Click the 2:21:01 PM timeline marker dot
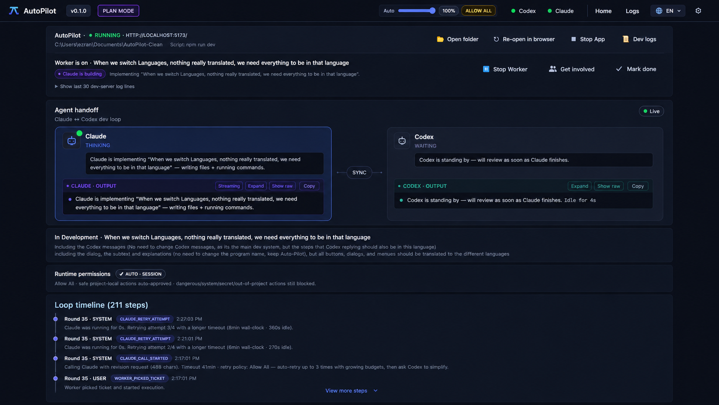This screenshot has height=405, width=719. point(55,339)
